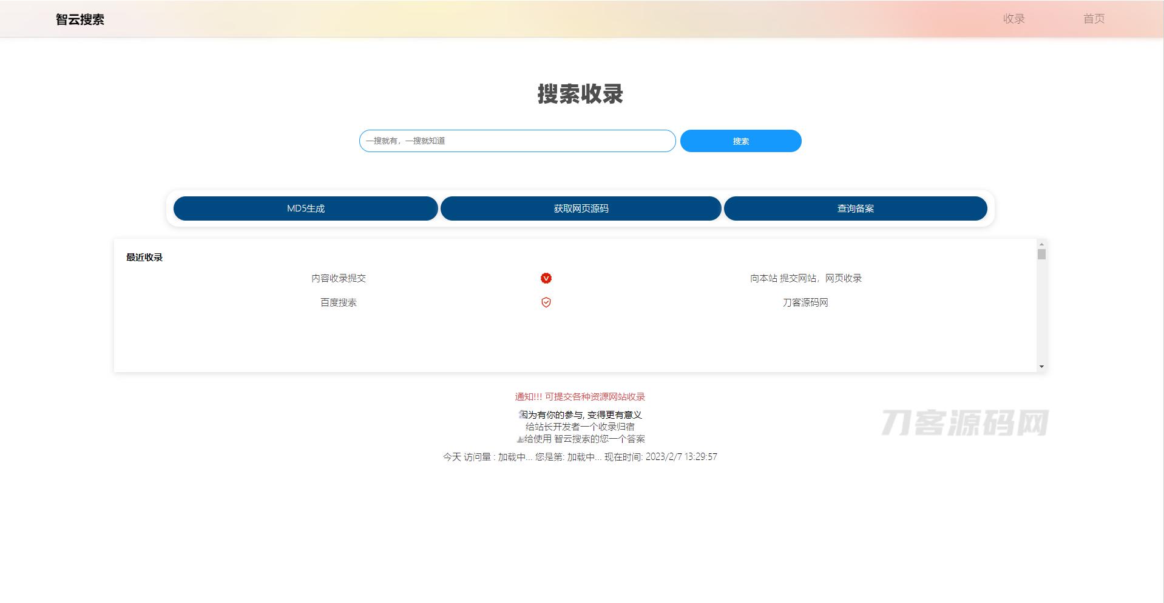Open the MD5生成 tool
Viewport: 1164px width, 603px height.
(305, 208)
